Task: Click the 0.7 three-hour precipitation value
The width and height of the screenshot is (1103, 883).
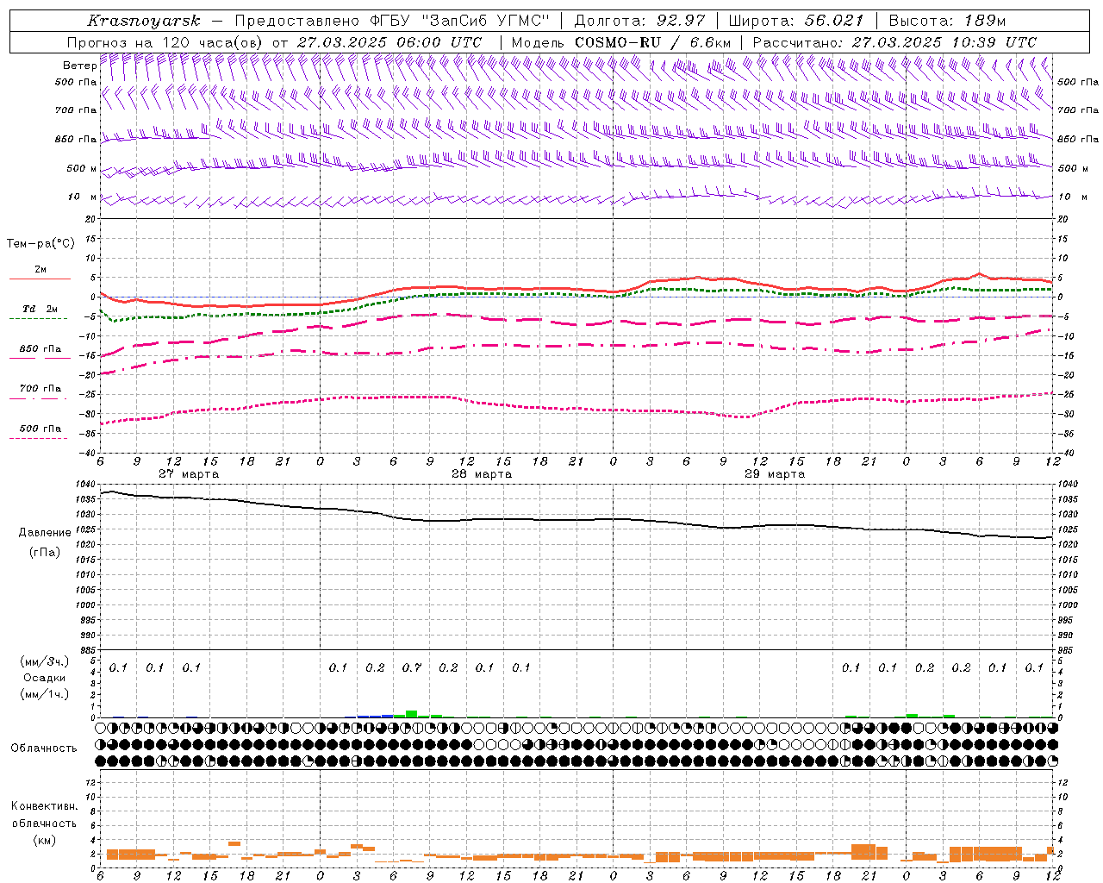Action: 412,668
